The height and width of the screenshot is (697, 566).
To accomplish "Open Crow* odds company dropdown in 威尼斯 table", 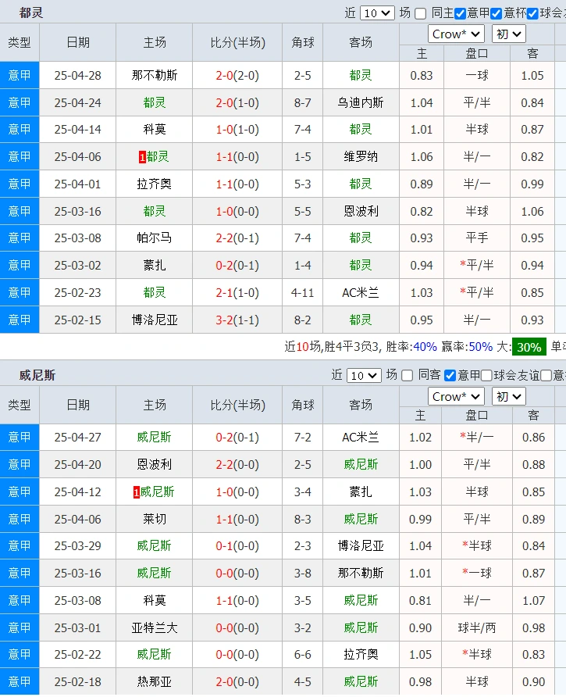I will [x=455, y=396].
